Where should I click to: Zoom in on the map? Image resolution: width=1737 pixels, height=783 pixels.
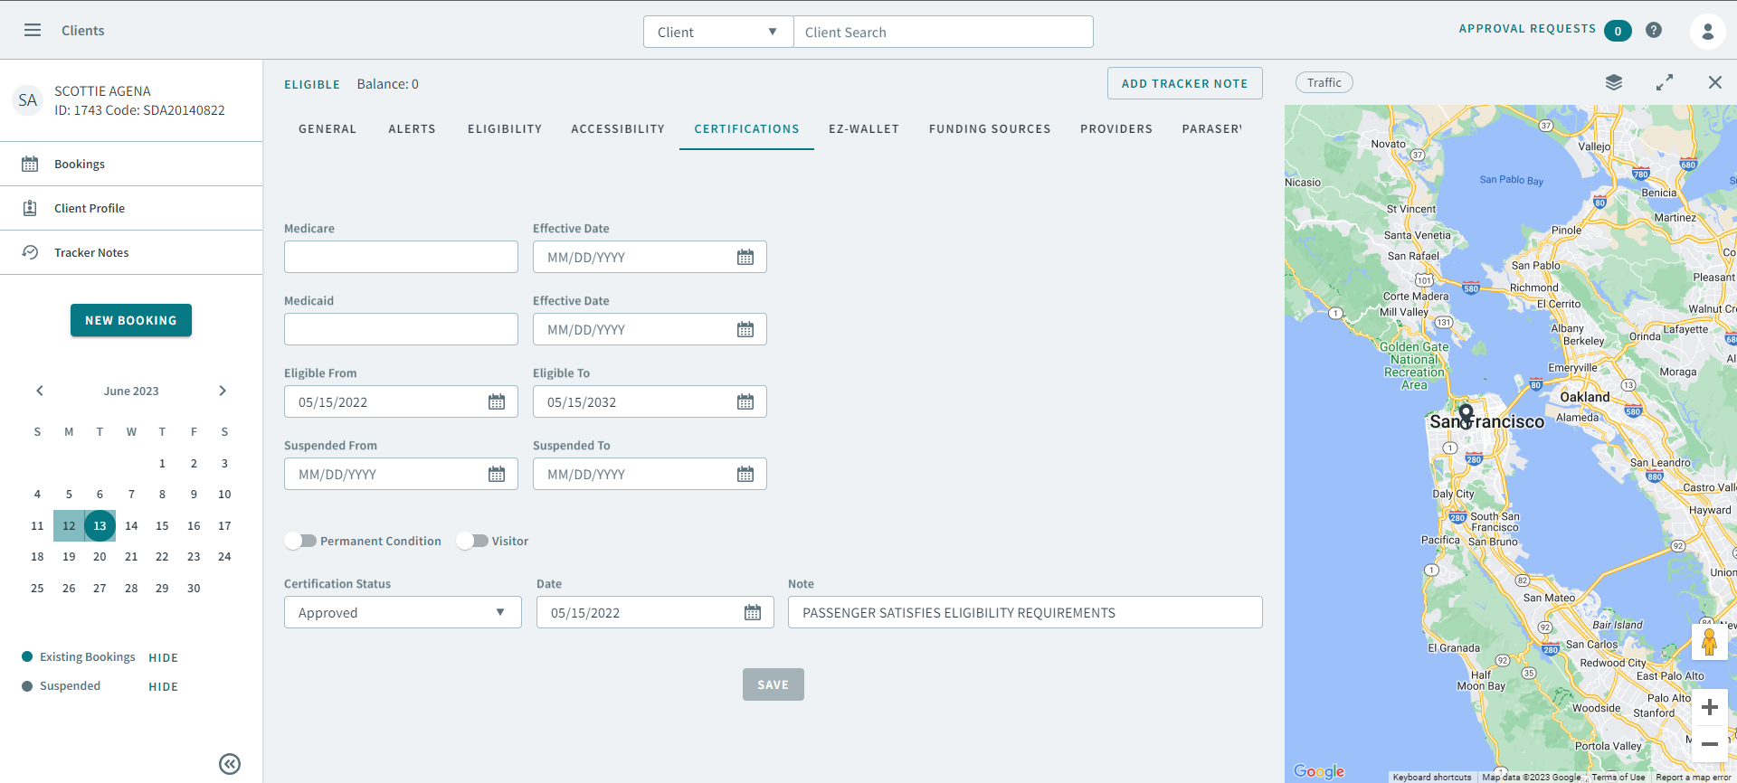[1709, 707]
